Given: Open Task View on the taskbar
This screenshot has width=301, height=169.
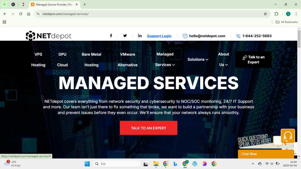Looking at the screenshot, I should [x=146, y=164].
